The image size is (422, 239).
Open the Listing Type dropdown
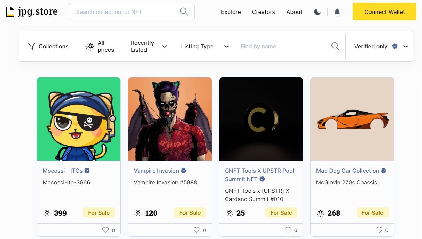click(227, 46)
